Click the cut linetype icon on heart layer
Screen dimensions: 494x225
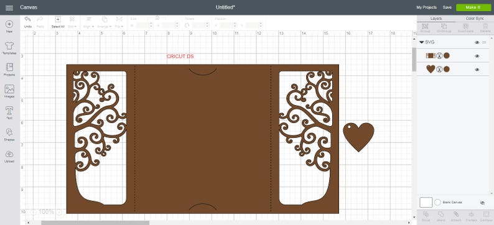click(x=439, y=69)
